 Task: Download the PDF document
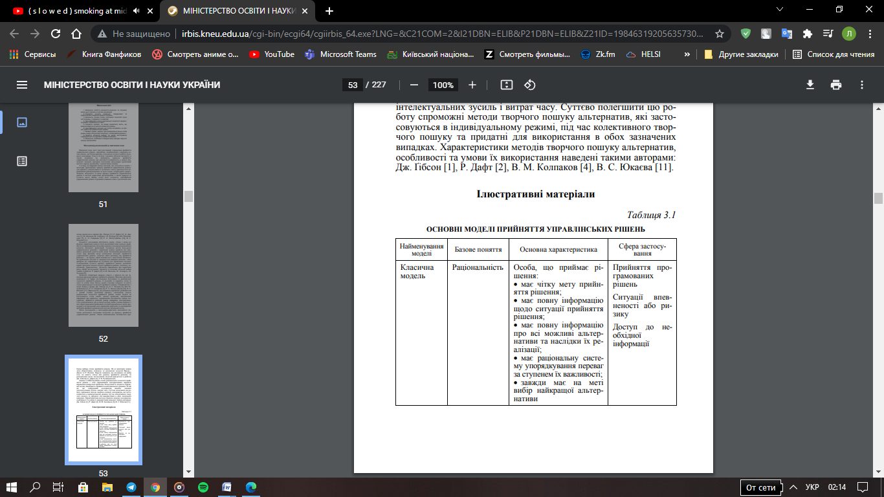[x=810, y=85]
